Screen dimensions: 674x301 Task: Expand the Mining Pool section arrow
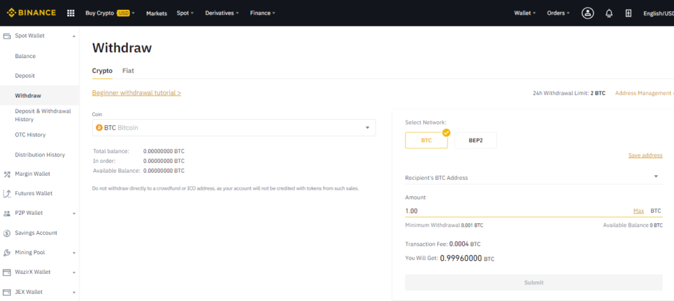[x=74, y=253]
